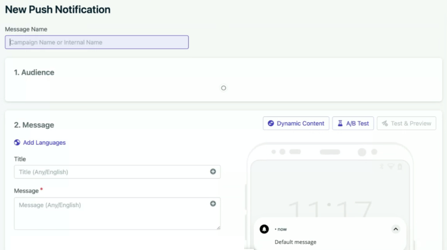Click the Audience loading spinner
This screenshot has height=250, width=447.
[223, 88]
